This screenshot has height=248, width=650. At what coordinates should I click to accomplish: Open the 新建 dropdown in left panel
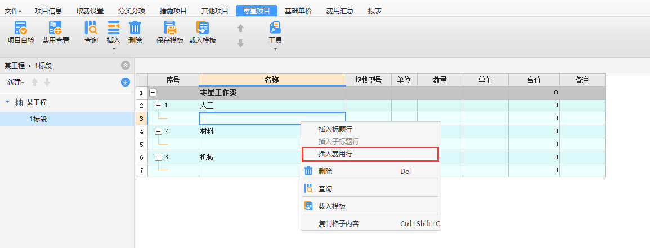[x=16, y=83]
